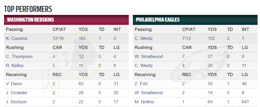Open J. Doctson player link
This screenshot has height=107, width=260.
[16, 102]
